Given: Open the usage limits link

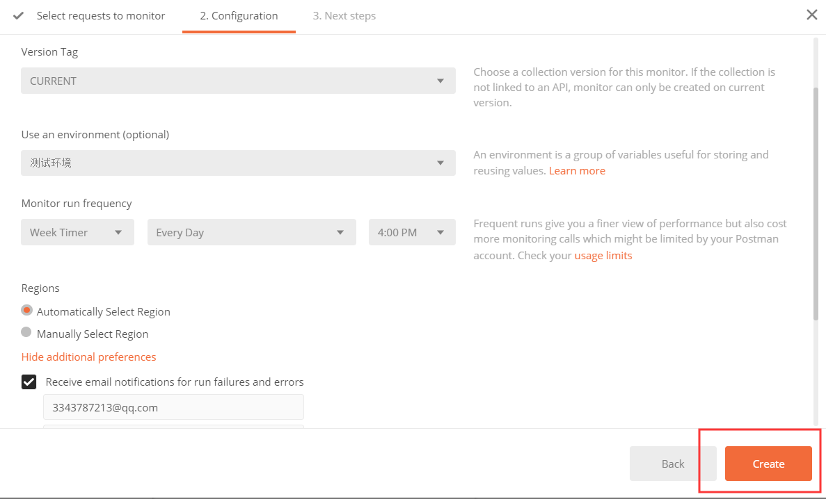Looking at the screenshot, I should (603, 255).
